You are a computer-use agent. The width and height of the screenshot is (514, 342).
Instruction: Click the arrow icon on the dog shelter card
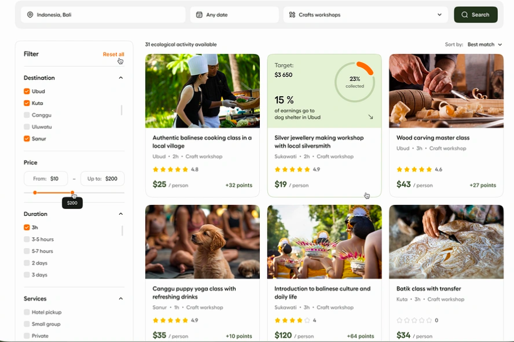pyautogui.click(x=371, y=117)
